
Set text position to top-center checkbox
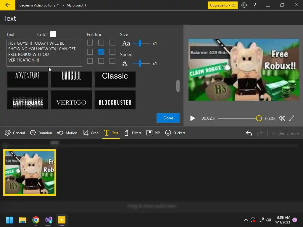point(101,43)
